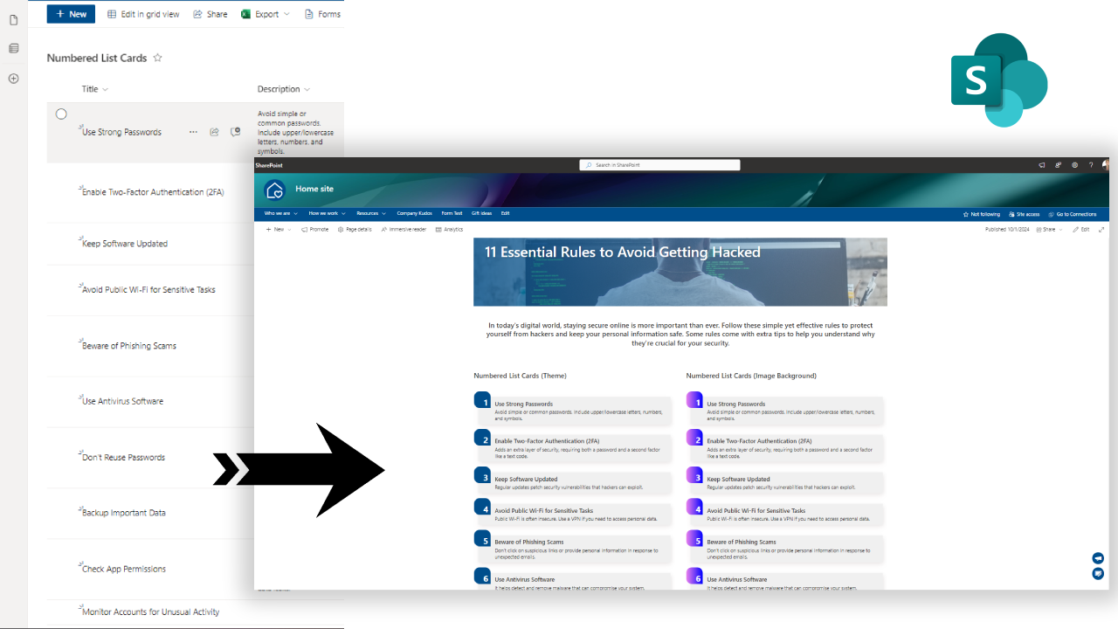
Task: Click Edit in the site navigation bar
Action: (505, 214)
